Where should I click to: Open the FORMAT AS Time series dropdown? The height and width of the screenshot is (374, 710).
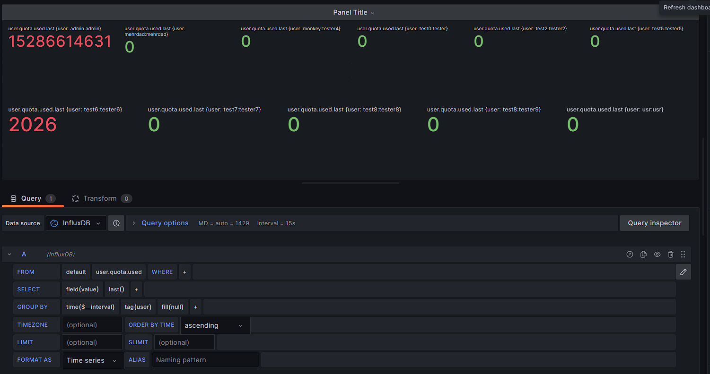(x=93, y=360)
